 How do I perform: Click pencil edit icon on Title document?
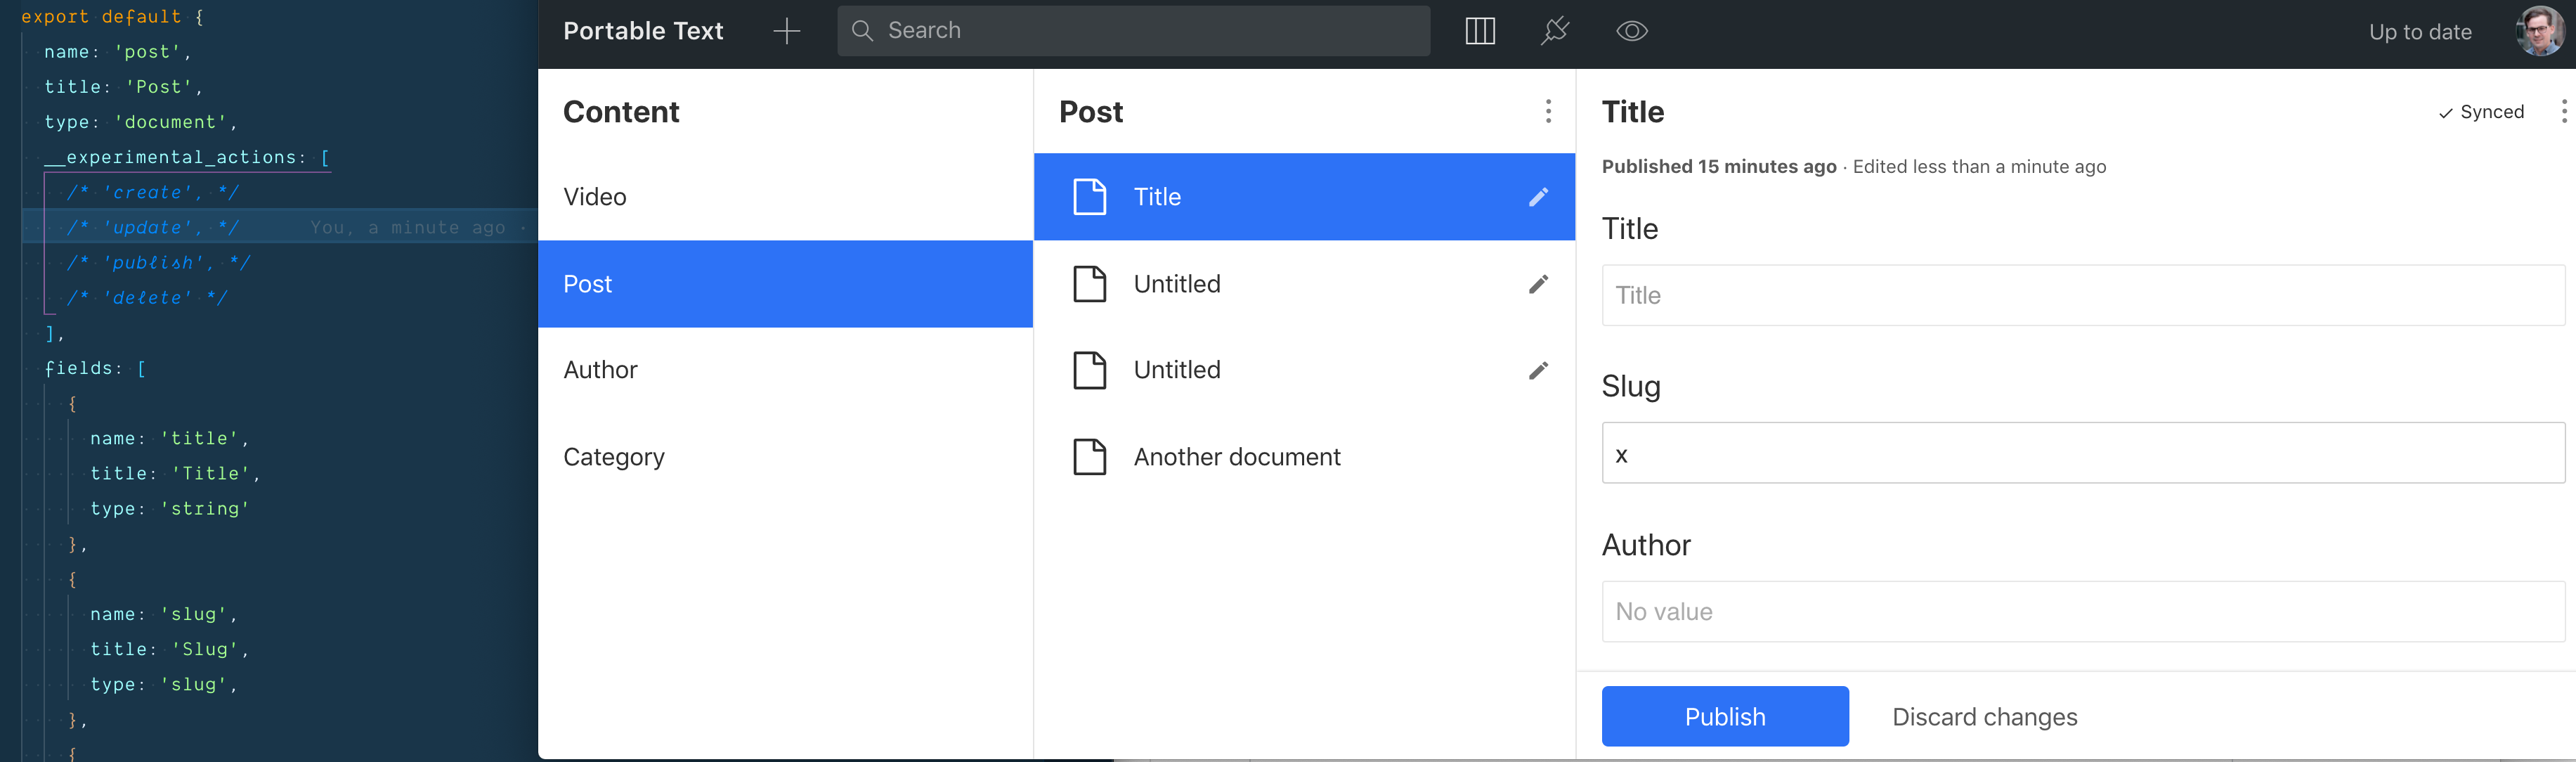pos(1538,197)
